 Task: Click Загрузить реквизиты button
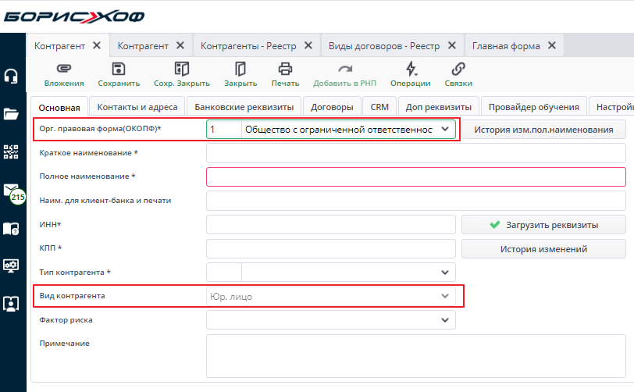[543, 225]
